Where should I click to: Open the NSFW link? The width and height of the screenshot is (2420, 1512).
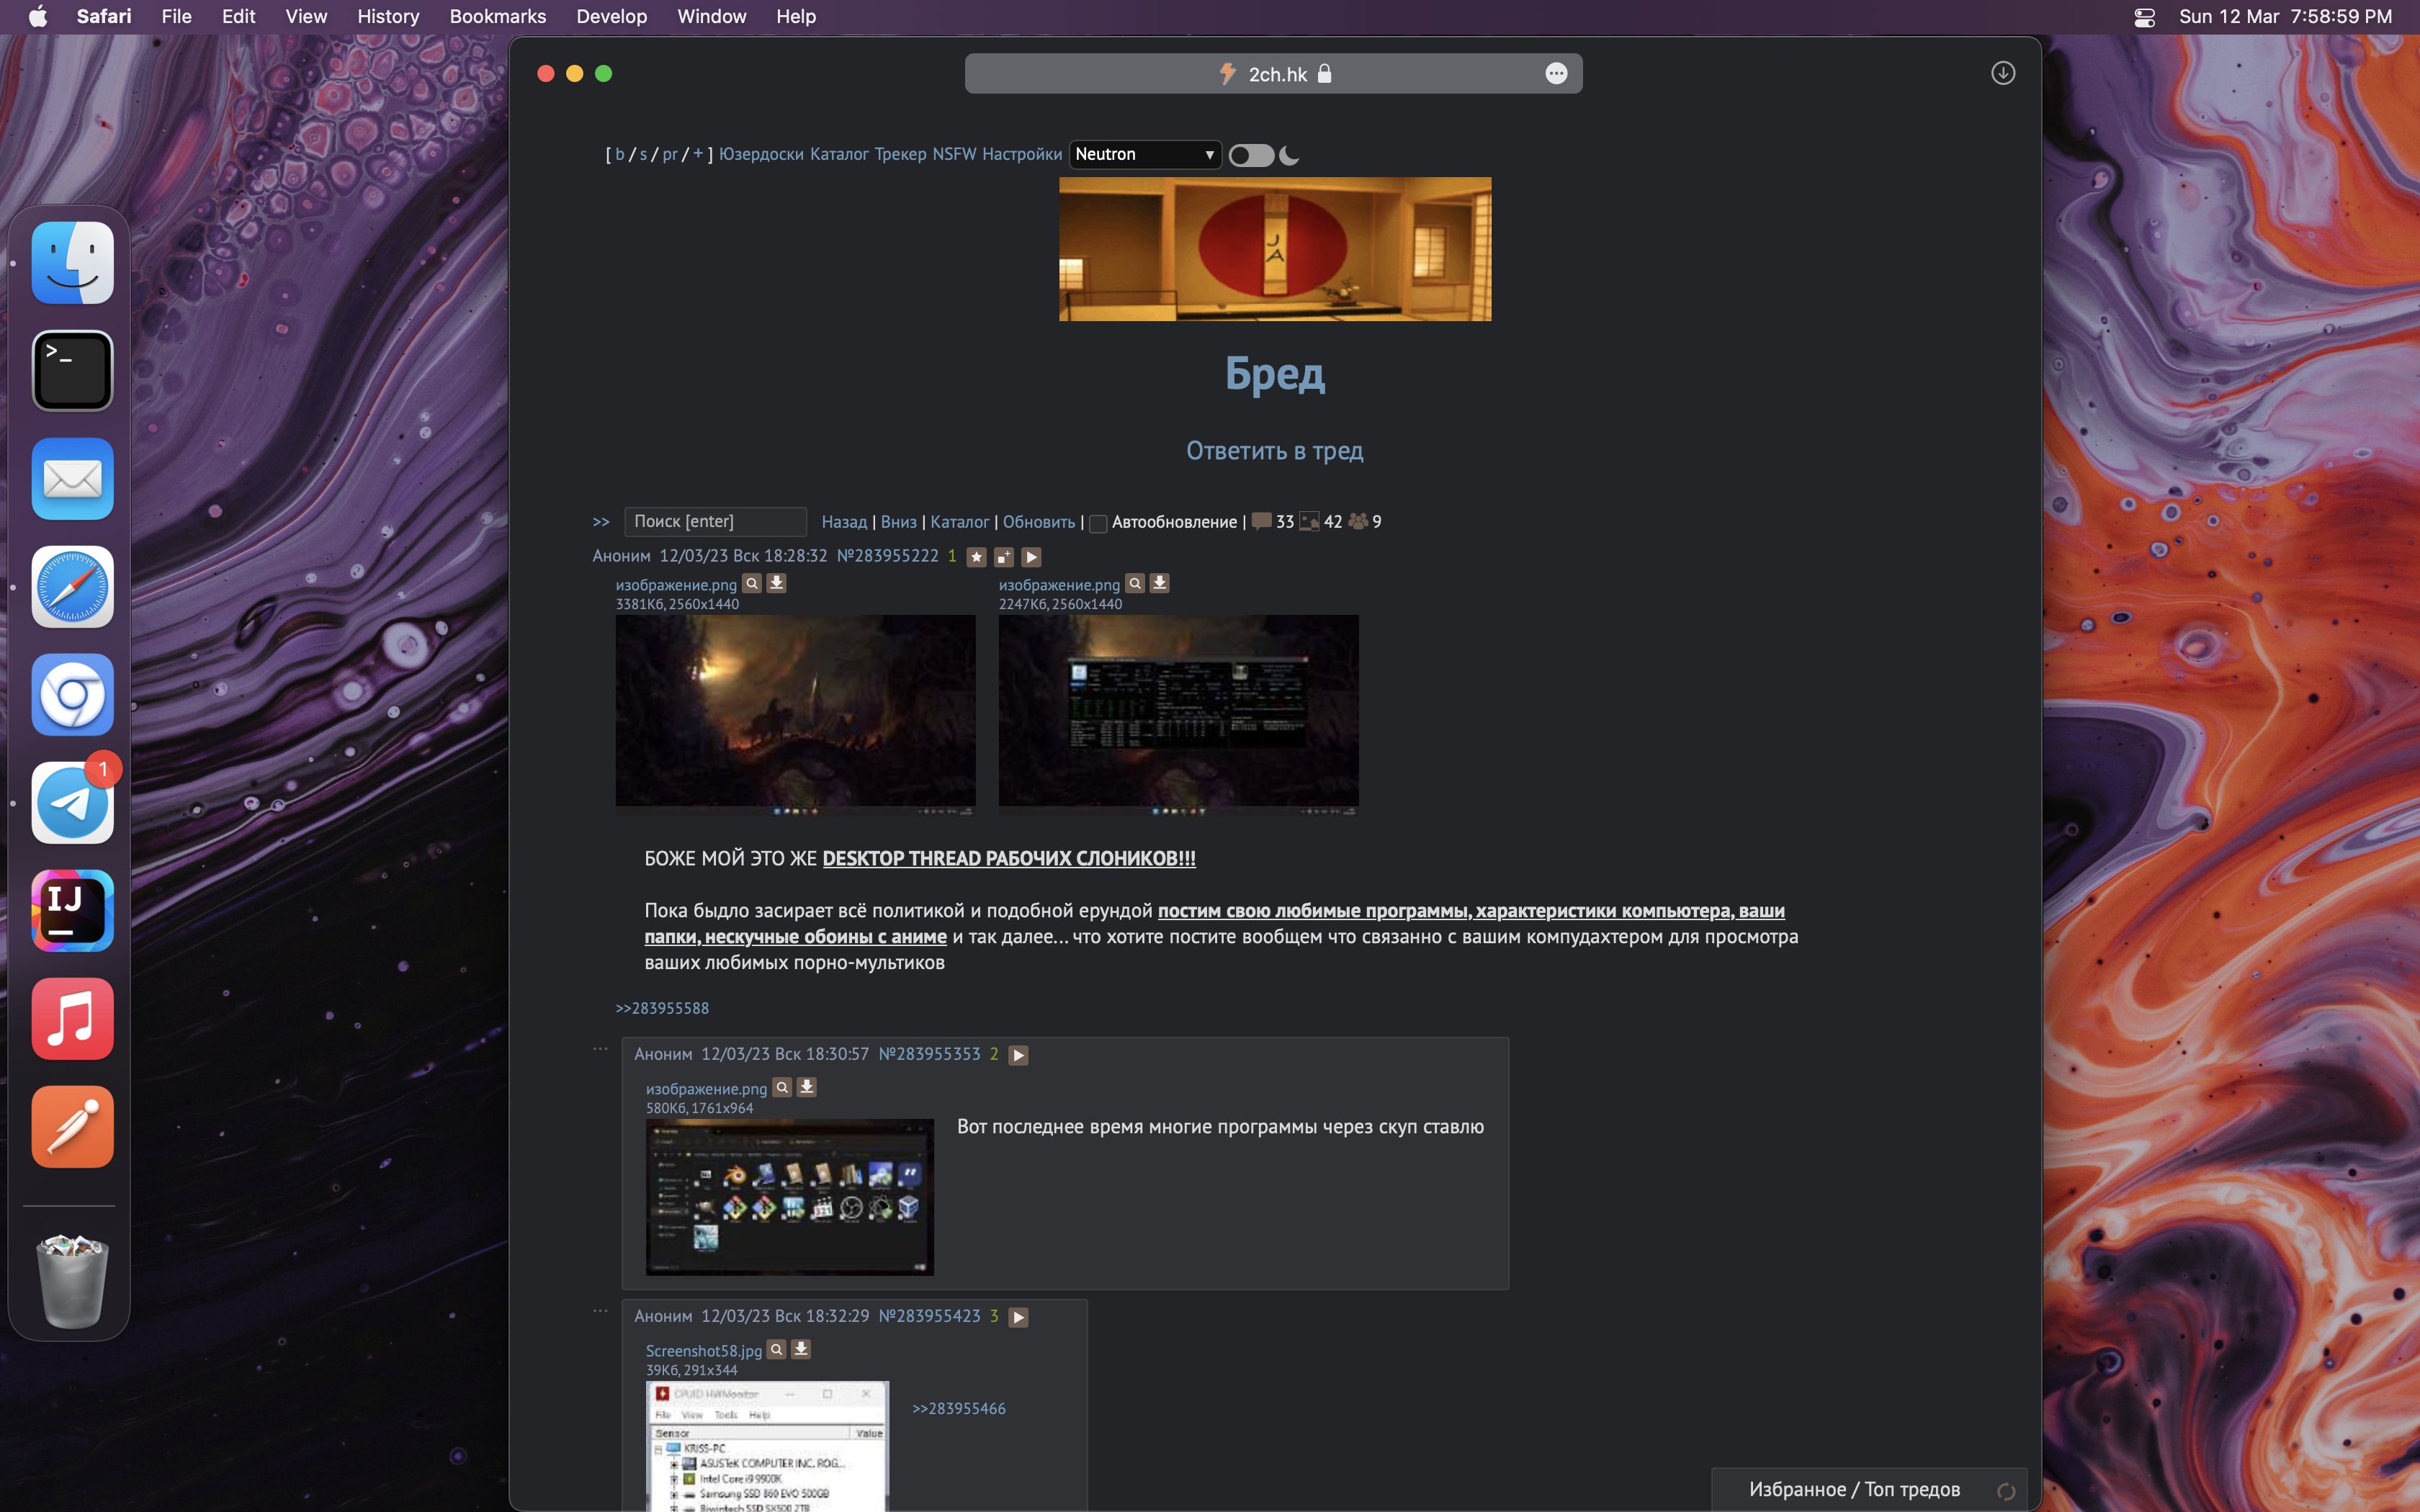[x=954, y=154]
